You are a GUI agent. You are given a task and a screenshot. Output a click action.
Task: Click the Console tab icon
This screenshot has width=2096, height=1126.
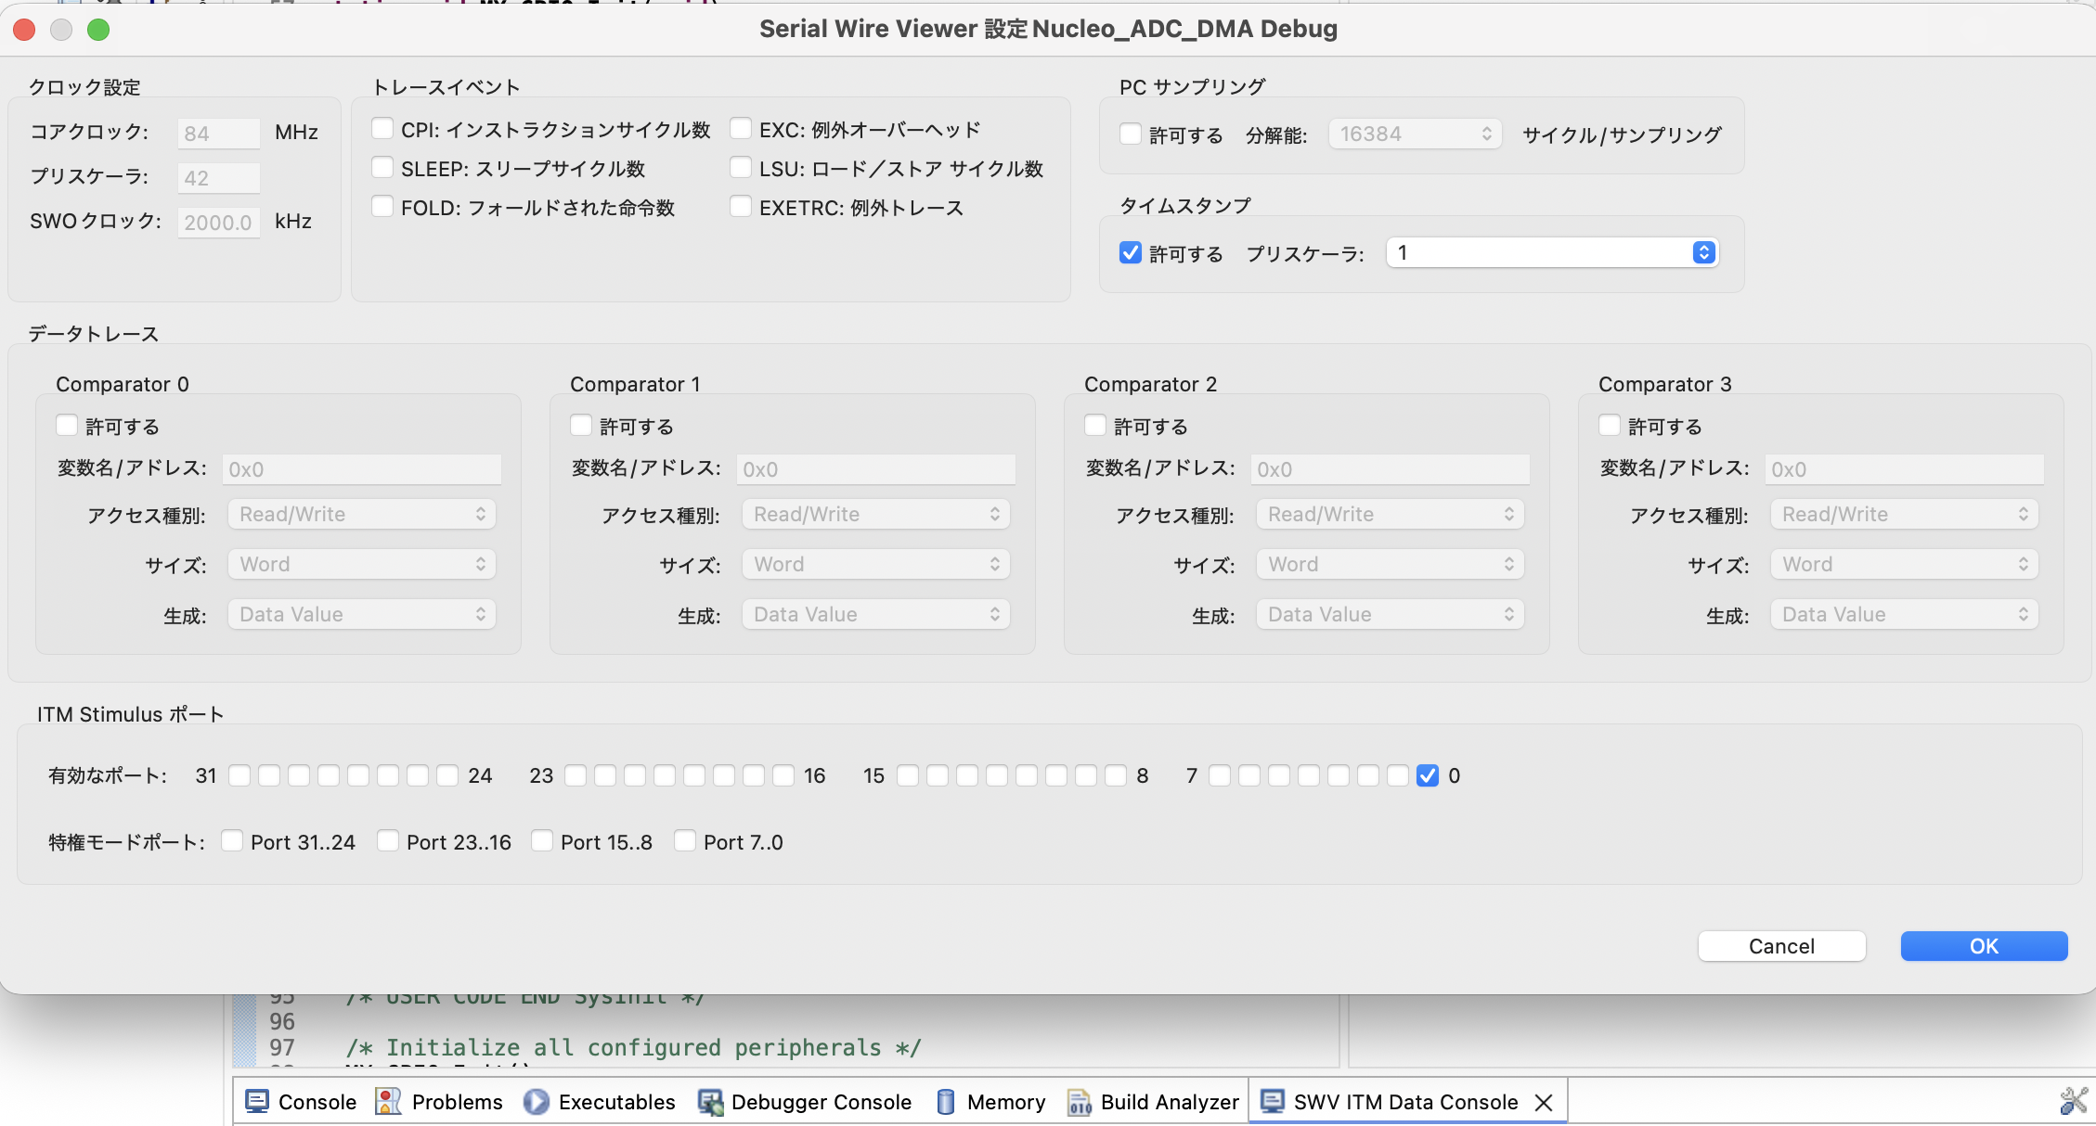coord(257,1101)
